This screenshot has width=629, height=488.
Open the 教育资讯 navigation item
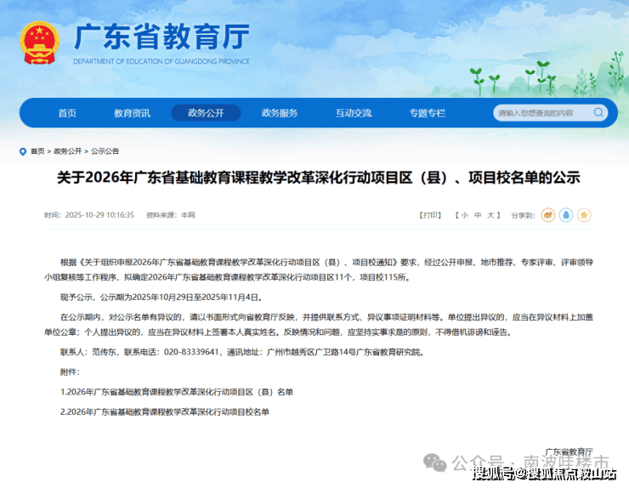click(132, 113)
